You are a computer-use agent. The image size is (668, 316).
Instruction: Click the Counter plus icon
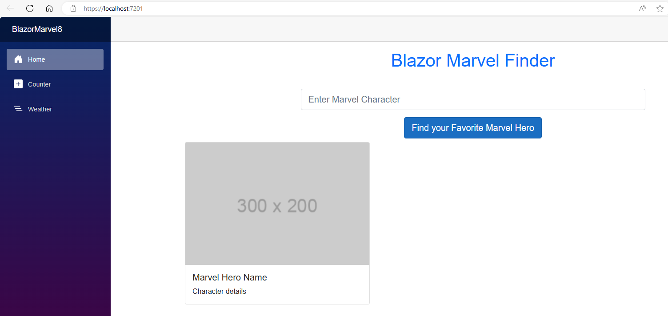[18, 84]
